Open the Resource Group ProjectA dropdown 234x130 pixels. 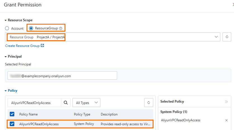pyautogui.click(x=113, y=37)
